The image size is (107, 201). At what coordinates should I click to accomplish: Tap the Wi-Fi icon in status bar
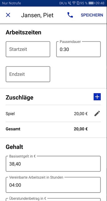point(74,3)
